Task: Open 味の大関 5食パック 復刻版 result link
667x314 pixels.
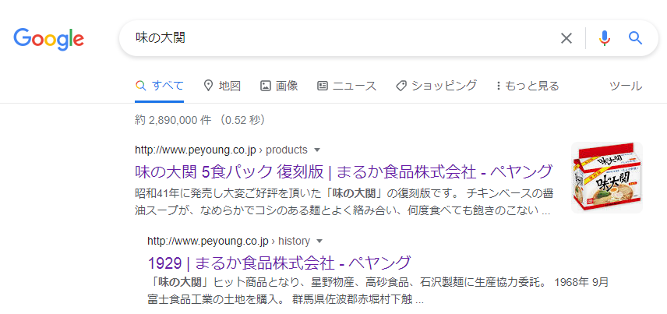Action: (x=344, y=172)
